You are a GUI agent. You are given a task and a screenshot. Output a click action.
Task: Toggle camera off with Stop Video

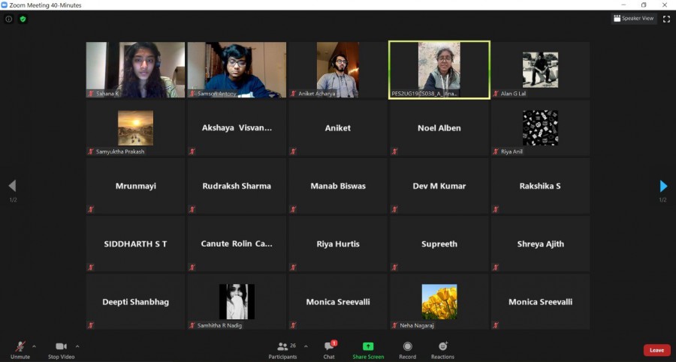point(61,349)
